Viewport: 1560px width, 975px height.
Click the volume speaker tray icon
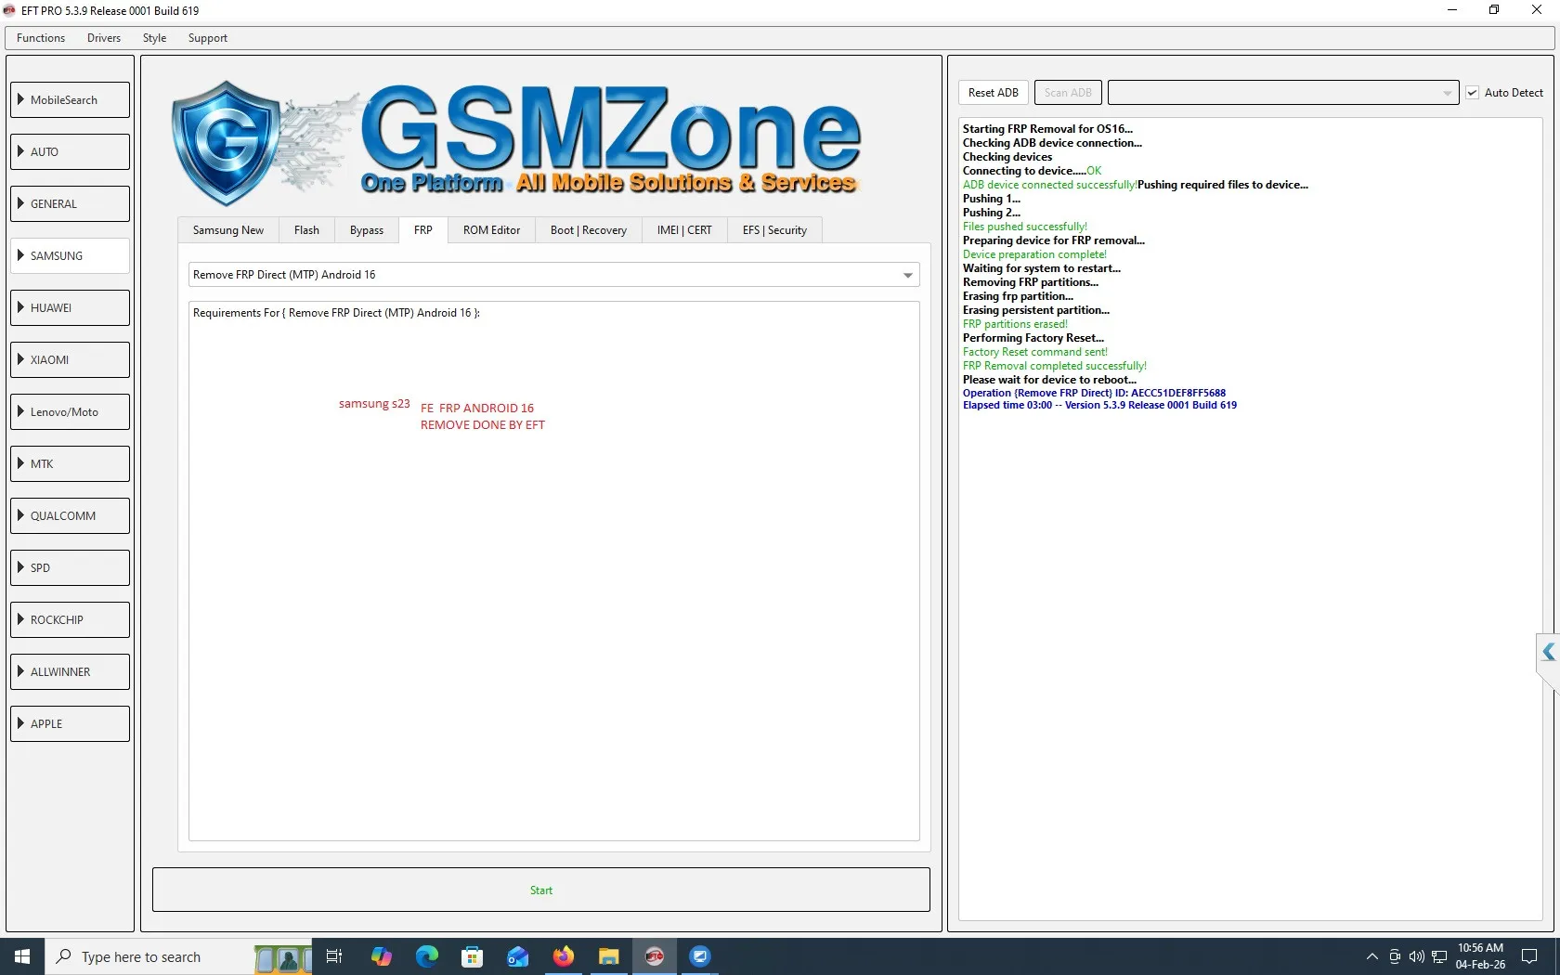pyautogui.click(x=1416, y=956)
